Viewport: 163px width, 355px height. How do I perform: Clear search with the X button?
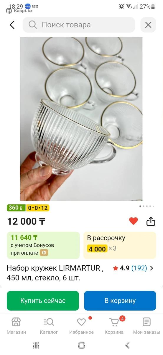click(148, 25)
